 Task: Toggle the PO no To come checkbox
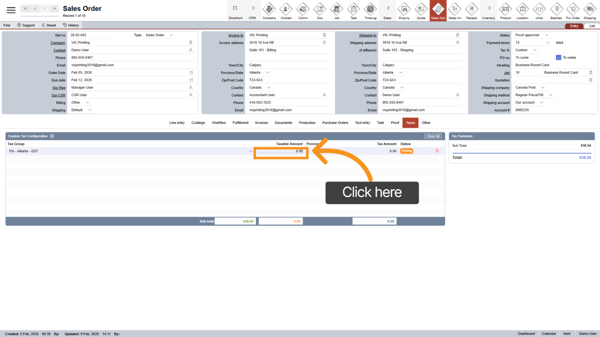(x=559, y=57)
